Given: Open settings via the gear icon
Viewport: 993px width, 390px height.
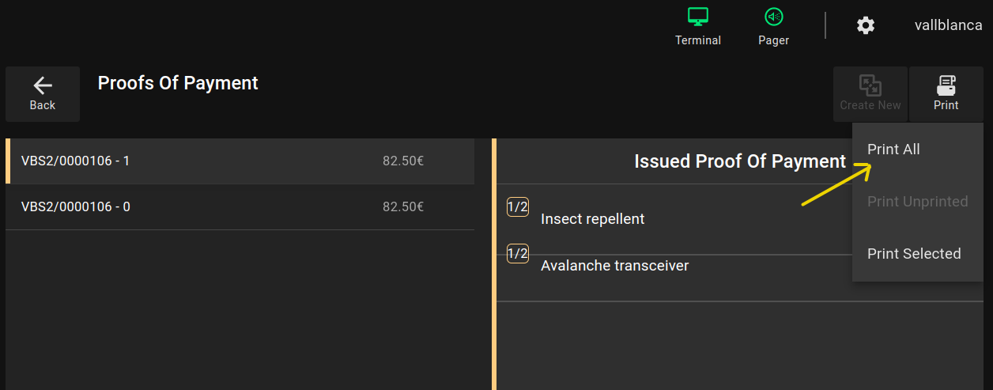Looking at the screenshot, I should coord(866,25).
